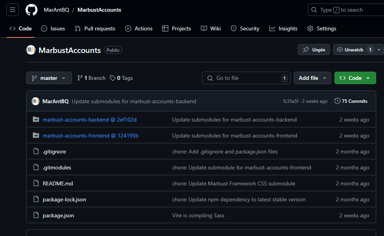Image resolution: width=384 pixels, height=236 pixels.
Task: Focus the Go to file search field
Action: [246, 78]
